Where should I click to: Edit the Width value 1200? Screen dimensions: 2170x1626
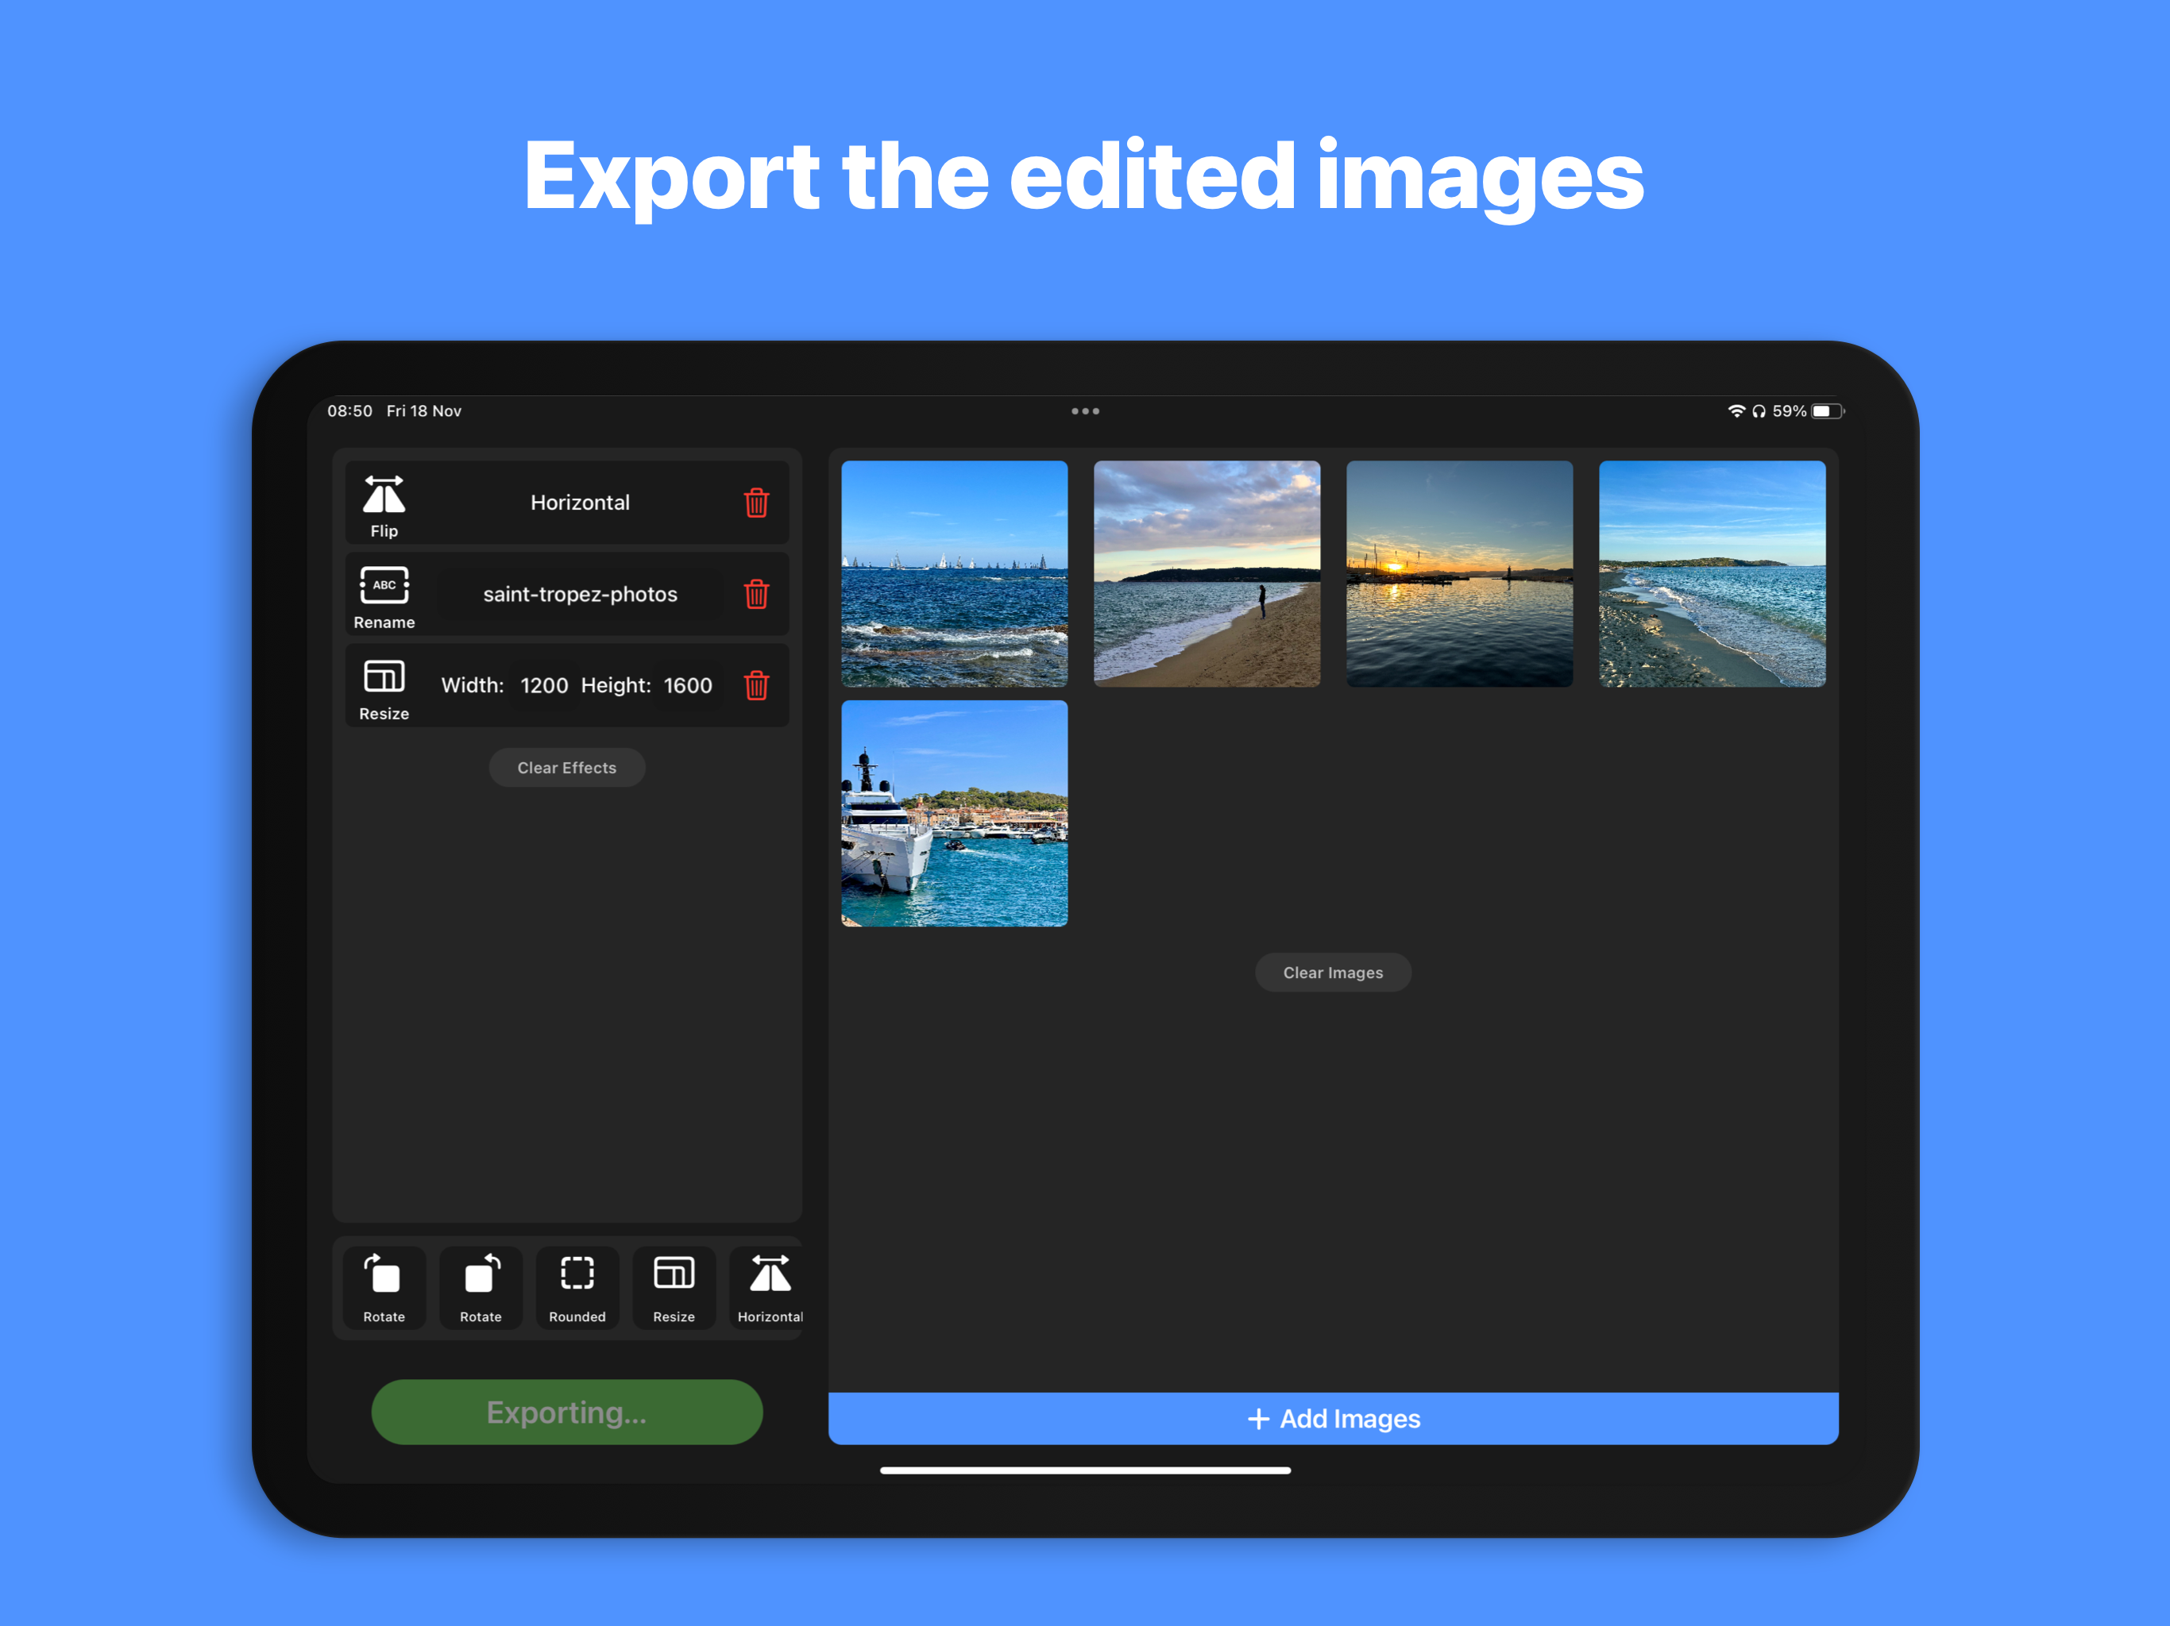click(x=543, y=685)
